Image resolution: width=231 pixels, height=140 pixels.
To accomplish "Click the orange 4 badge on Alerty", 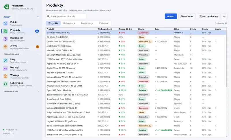I will click(x=38, y=47).
